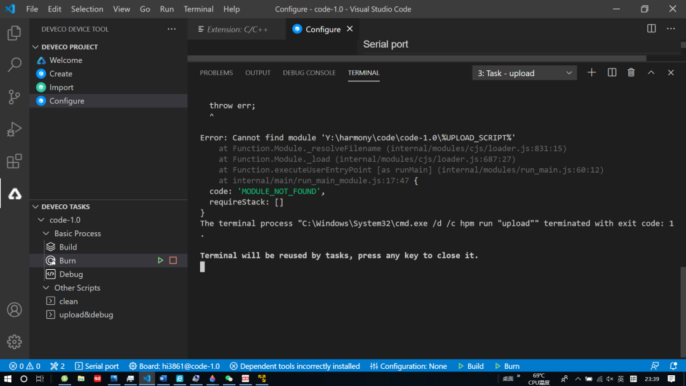Click Dependent tools incorrectly installed warning
The width and height of the screenshot is (686, 386).
point(295,366)
